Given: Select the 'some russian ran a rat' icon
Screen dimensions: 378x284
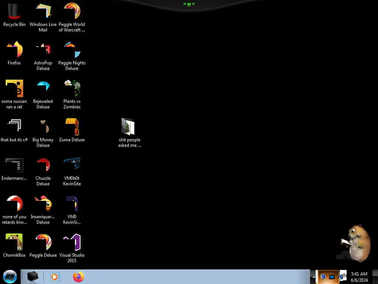Looking at the screenshot, I should pyautogui.click(x=14, y=94).
